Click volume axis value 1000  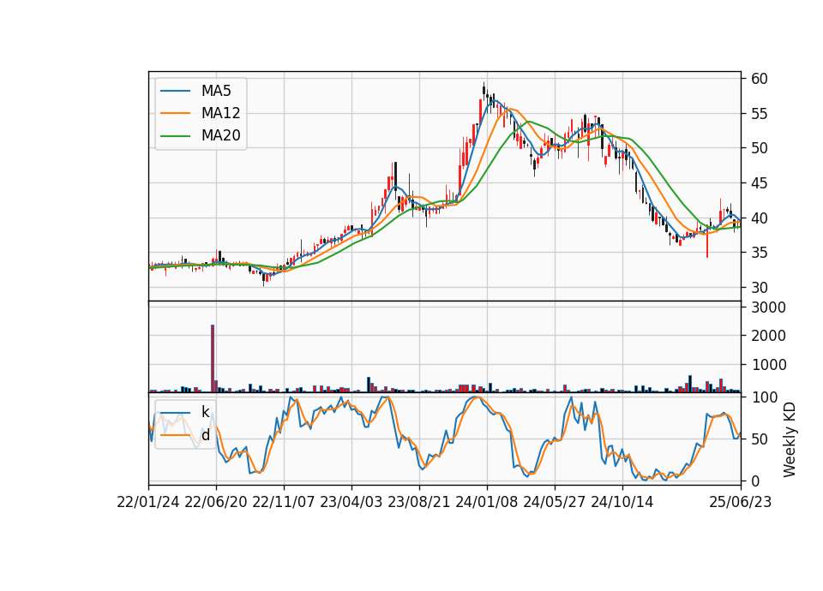pyautogui.click(x=768, y=365)
